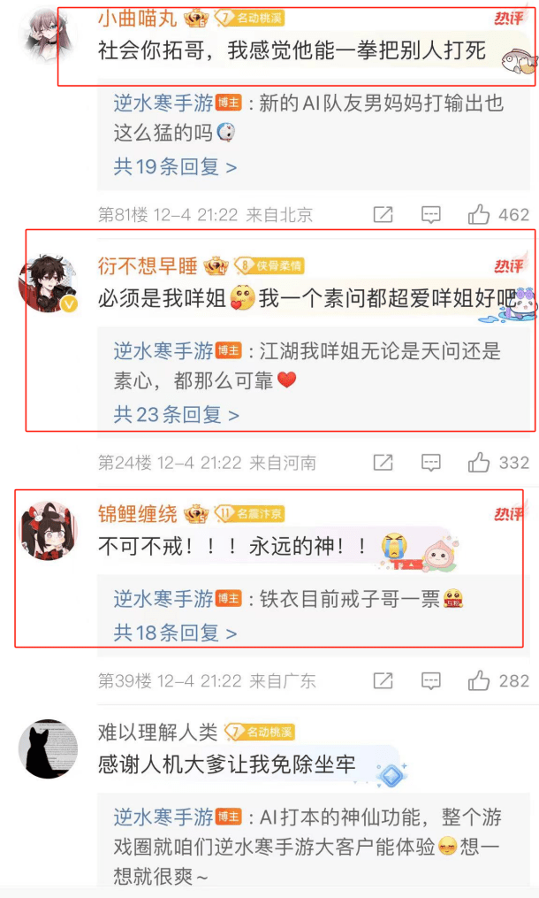Image resolution: width=539 pixels, height=898 pixels.
Task: Reply to floor 24 comment via bubble icon
Action: 431,463
